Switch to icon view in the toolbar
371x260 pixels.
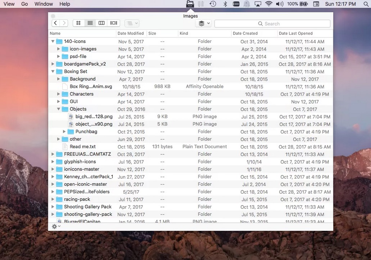coord(78,23)
